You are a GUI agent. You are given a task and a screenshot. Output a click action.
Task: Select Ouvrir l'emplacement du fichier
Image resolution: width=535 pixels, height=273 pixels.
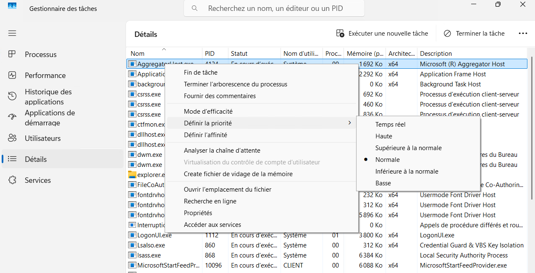point(227,190)
